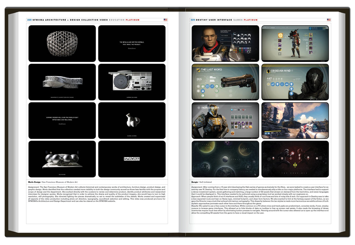Select the 'DESTINY USER INTERFACE' heading
This screenshot has width=355, height=245.
214,20
